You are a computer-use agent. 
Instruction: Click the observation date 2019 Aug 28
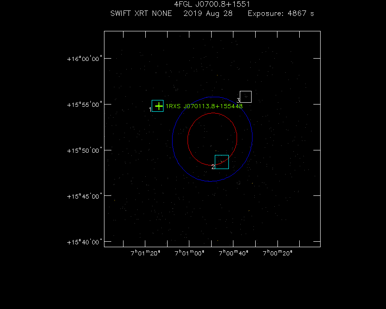pyautogui.click(x=208, y=14)
